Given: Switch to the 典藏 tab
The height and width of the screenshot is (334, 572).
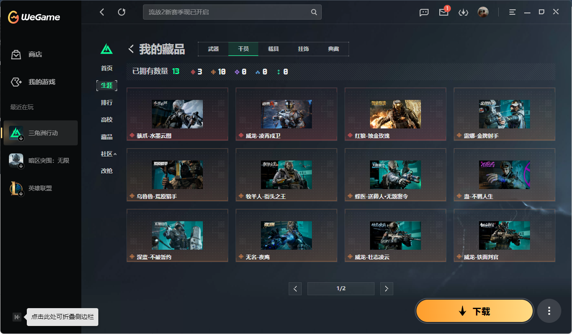Looking at the screenshot, I should pos(333,49).
